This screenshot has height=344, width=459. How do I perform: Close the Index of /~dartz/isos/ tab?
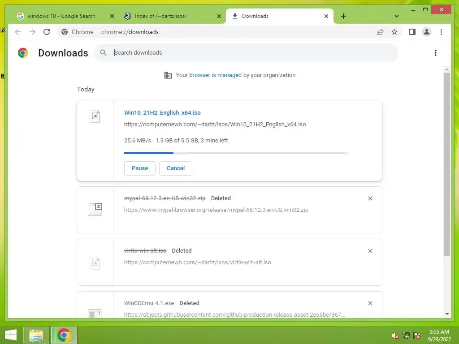coord(219,16)
